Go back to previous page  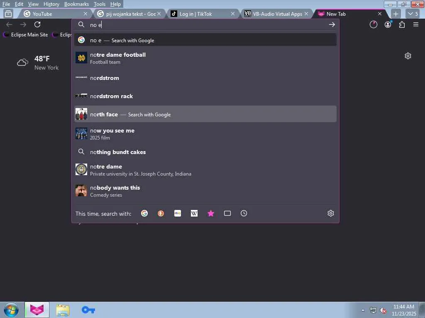coord(9,24)
